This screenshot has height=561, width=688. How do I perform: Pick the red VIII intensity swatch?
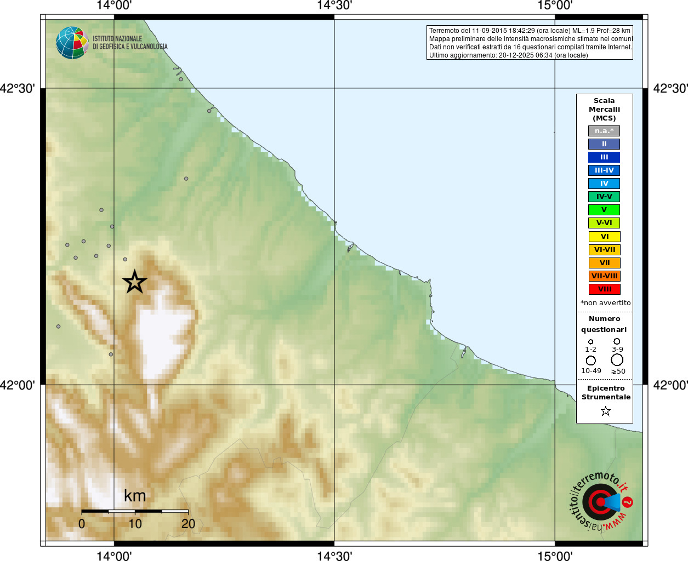pyautogui.click(x=604, y=289)
